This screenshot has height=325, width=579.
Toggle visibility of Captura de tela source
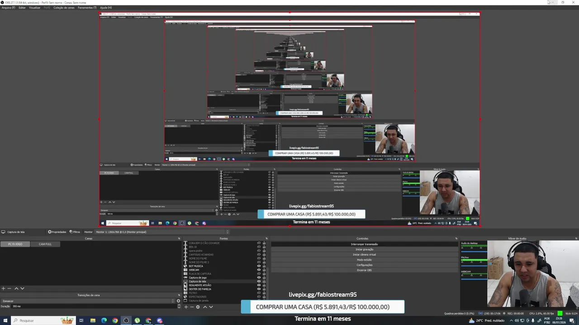pyautogui.click(x=259, y=281)
